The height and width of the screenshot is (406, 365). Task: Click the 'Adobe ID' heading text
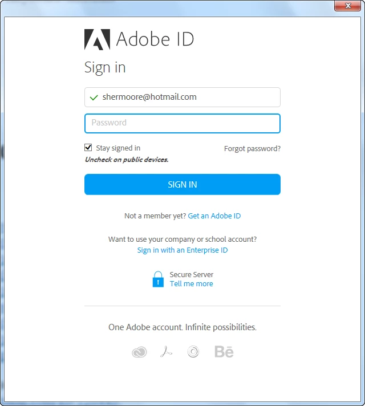pyautogui.click(x=155, y=39)
